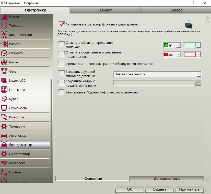This screenshot has height=194, width=211.
Task: Select the Видеодетектор text label
Action: [20, 35]
